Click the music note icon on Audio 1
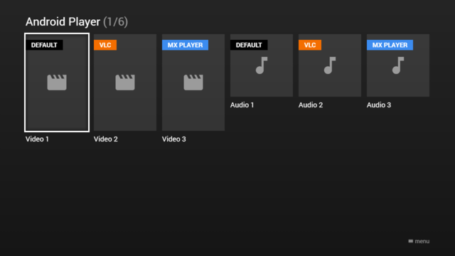The width and height of the screenshot is (455, 256). point(262,65)
